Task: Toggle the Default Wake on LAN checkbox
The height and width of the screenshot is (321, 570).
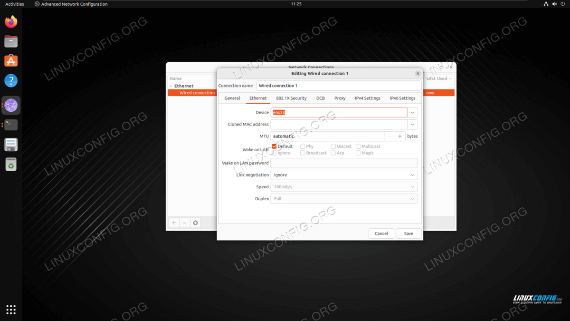Action: pos(274,146)
